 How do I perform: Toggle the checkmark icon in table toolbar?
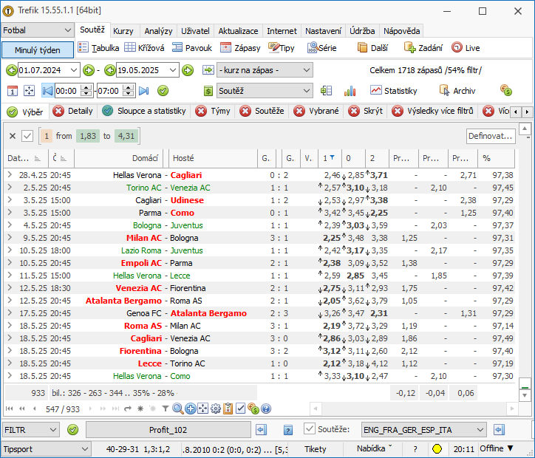tap(241, 409)
